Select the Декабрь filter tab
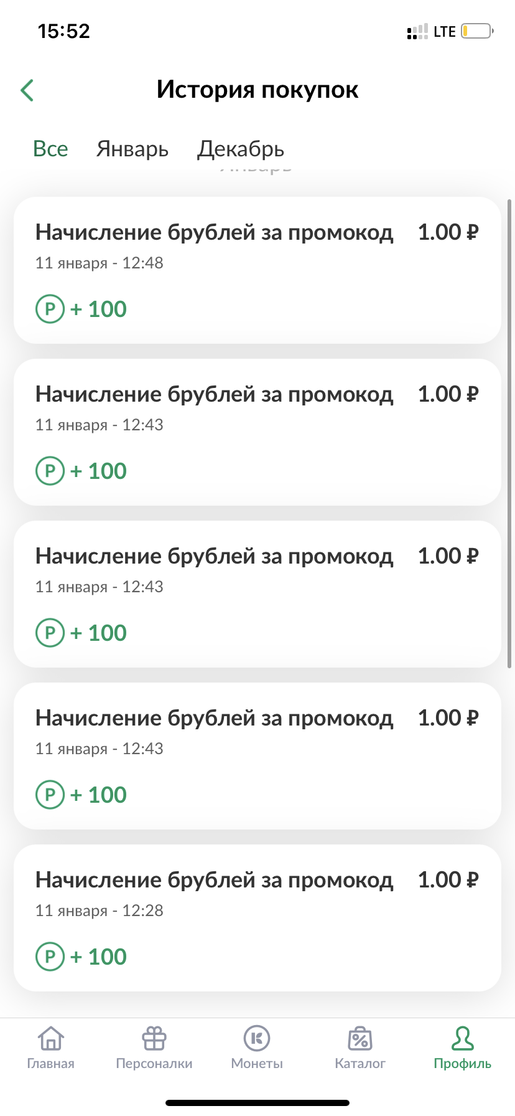The height and width of the screenshot is (1116, 515). tap(241, 149)
